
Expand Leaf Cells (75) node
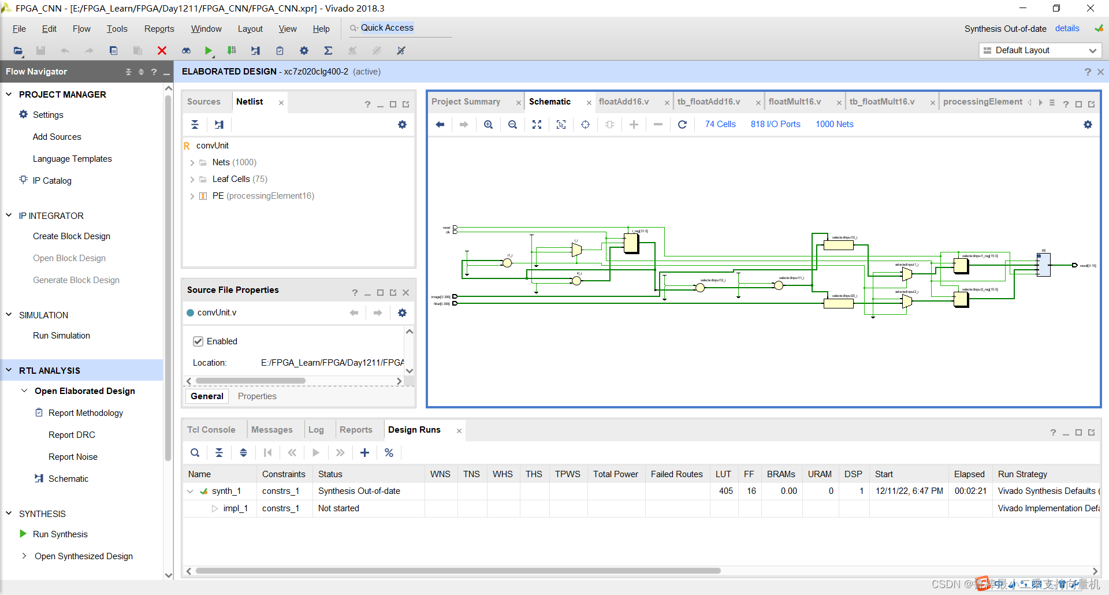point(192,180)
